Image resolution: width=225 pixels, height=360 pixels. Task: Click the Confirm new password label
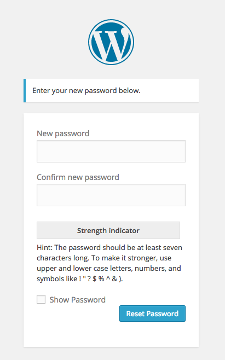click(78, 177)
